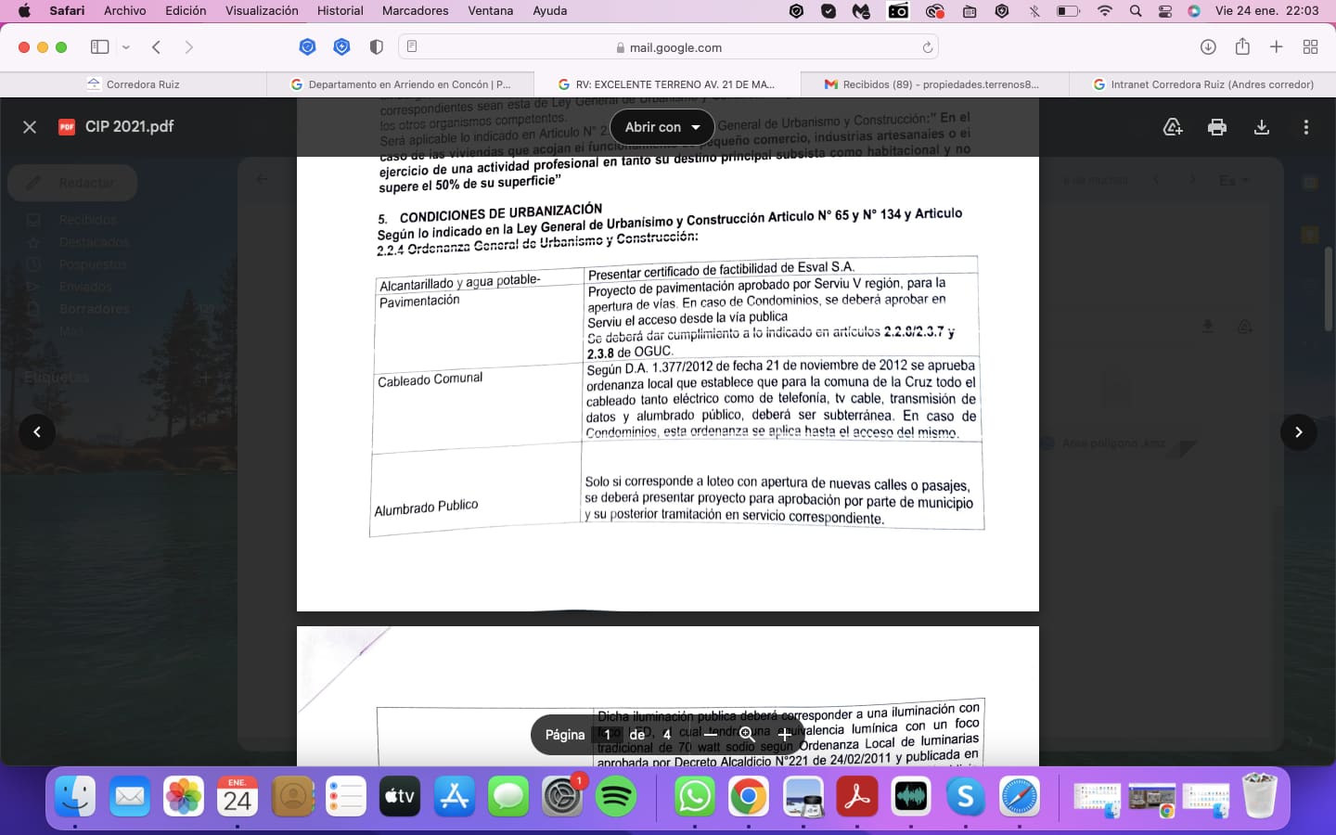Open a new Safari tab
Image resolution: width=1336 pixels, height=835 pixels.
pos(1277,47)
